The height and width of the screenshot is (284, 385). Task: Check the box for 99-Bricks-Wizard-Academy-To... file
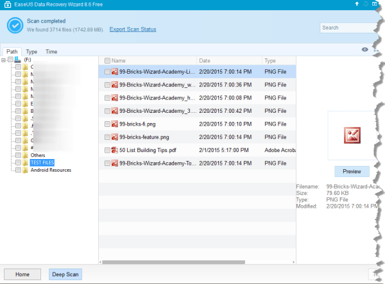pyautogui.click(x=107, y=163)
